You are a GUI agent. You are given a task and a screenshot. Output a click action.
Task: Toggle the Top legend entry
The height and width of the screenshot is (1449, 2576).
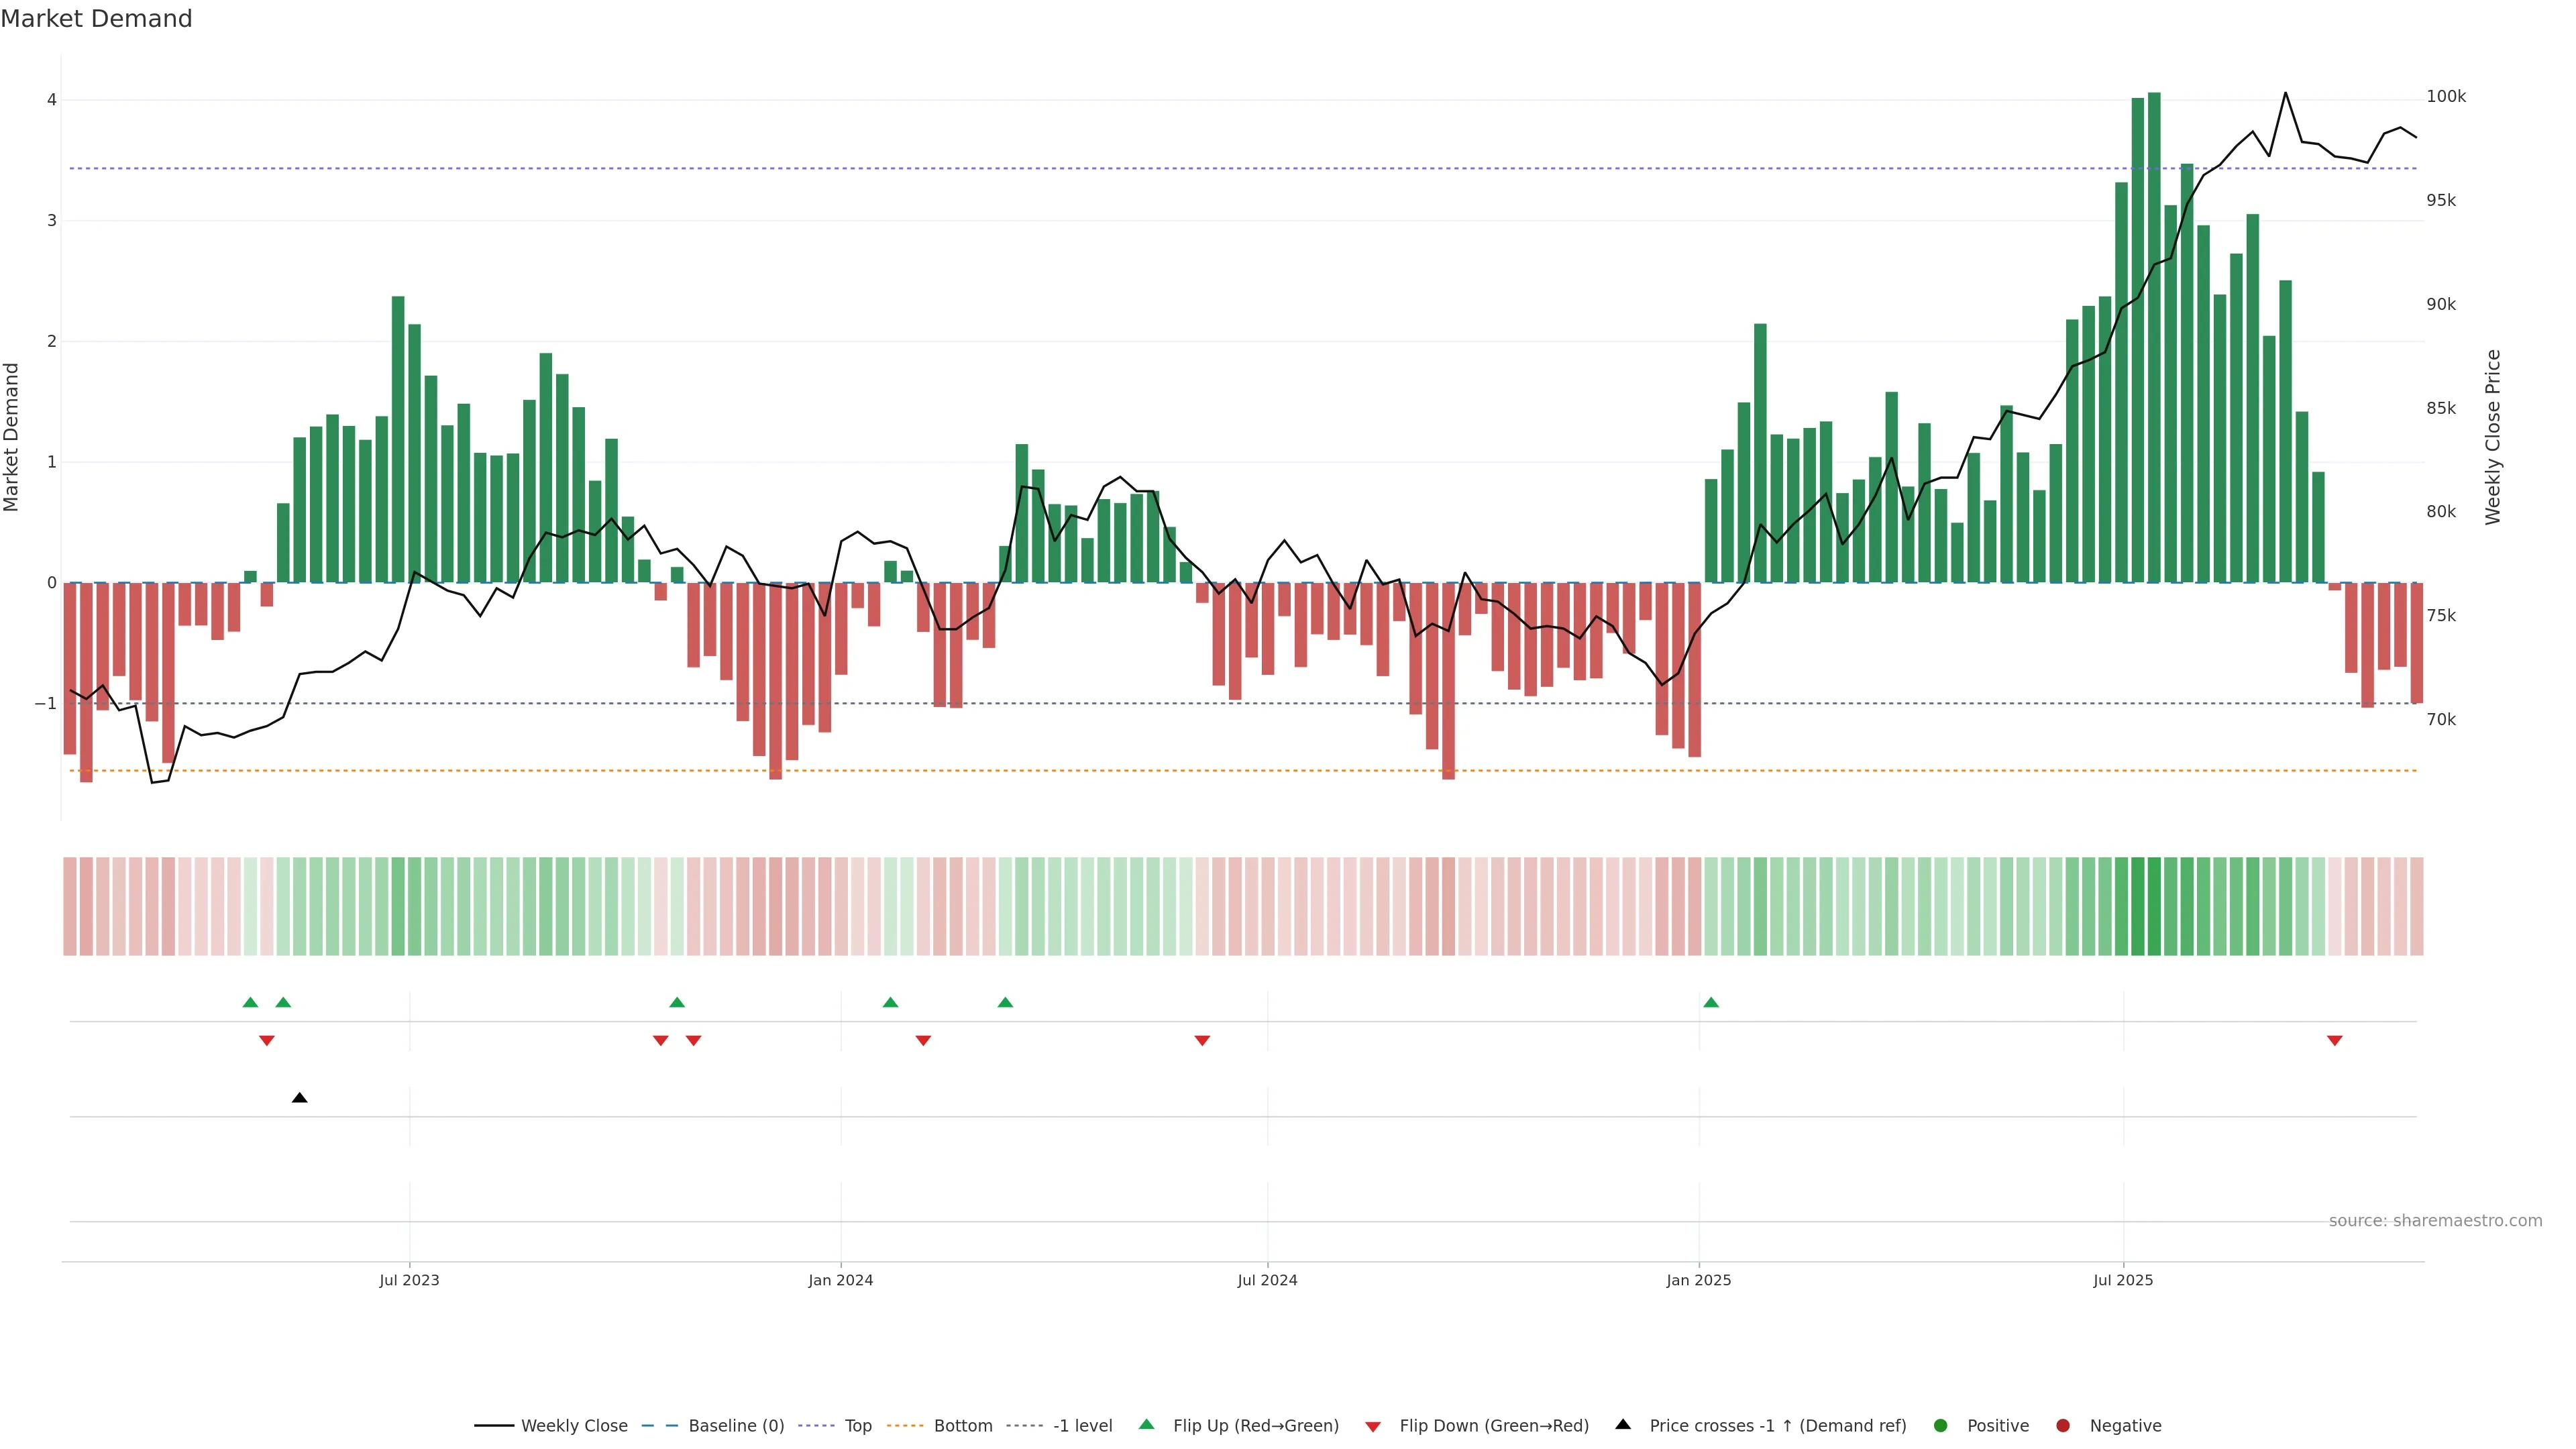pyautogui.click(x=857, y=1425)
